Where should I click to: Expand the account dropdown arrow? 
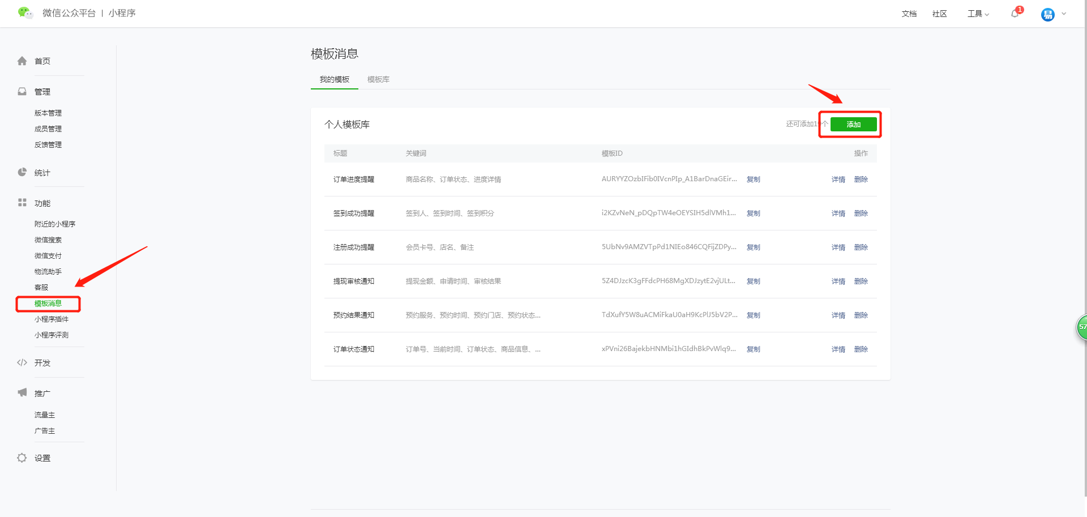tap(1064, 14)
